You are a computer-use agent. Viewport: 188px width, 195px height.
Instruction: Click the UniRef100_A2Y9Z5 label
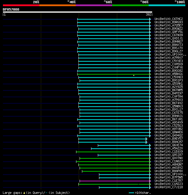click(x=169, y=87)
